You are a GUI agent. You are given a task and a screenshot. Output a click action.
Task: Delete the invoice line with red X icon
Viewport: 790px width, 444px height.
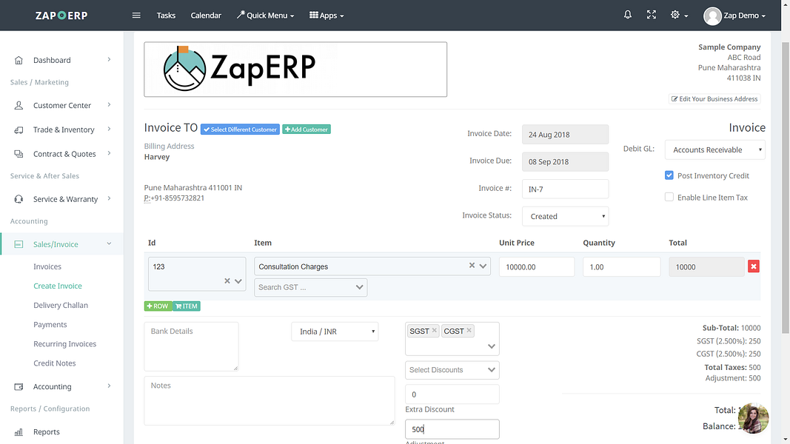(754, 266)
